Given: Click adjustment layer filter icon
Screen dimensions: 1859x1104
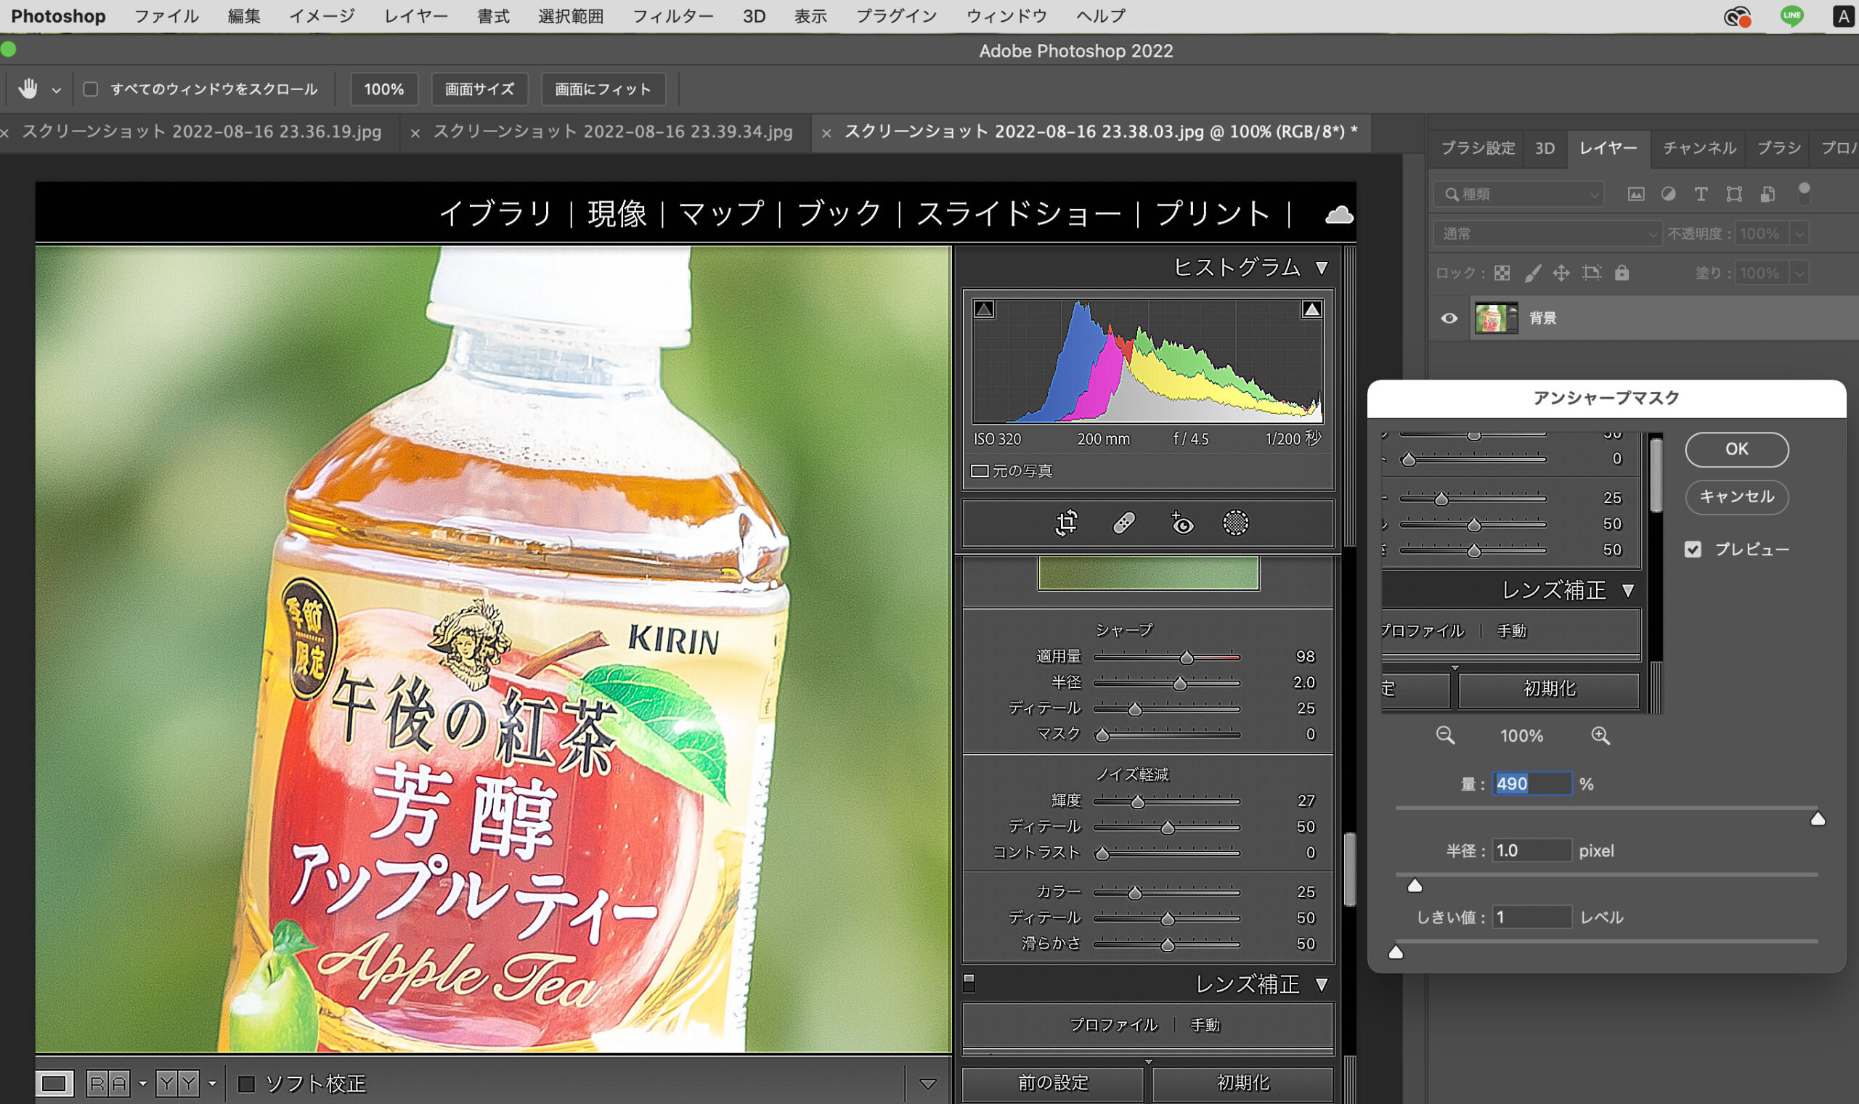Looking at the screenshot, I should (x=1668, y=195).
